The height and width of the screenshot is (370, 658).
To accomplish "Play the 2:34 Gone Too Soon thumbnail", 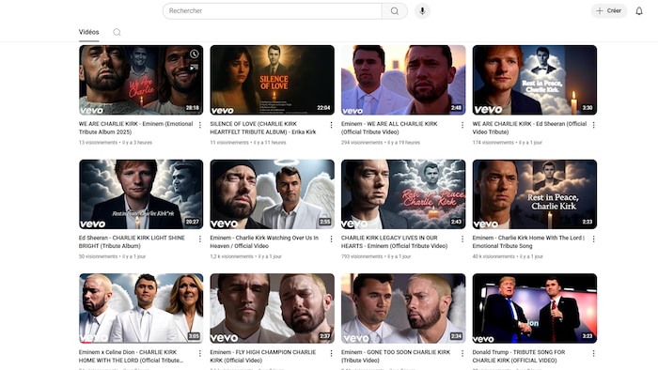I will coord(403,308).
